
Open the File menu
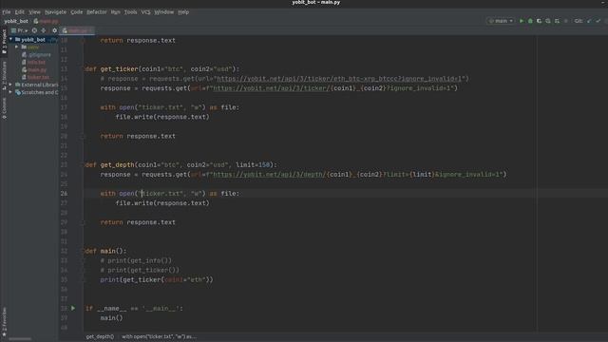tap(7, 12)
